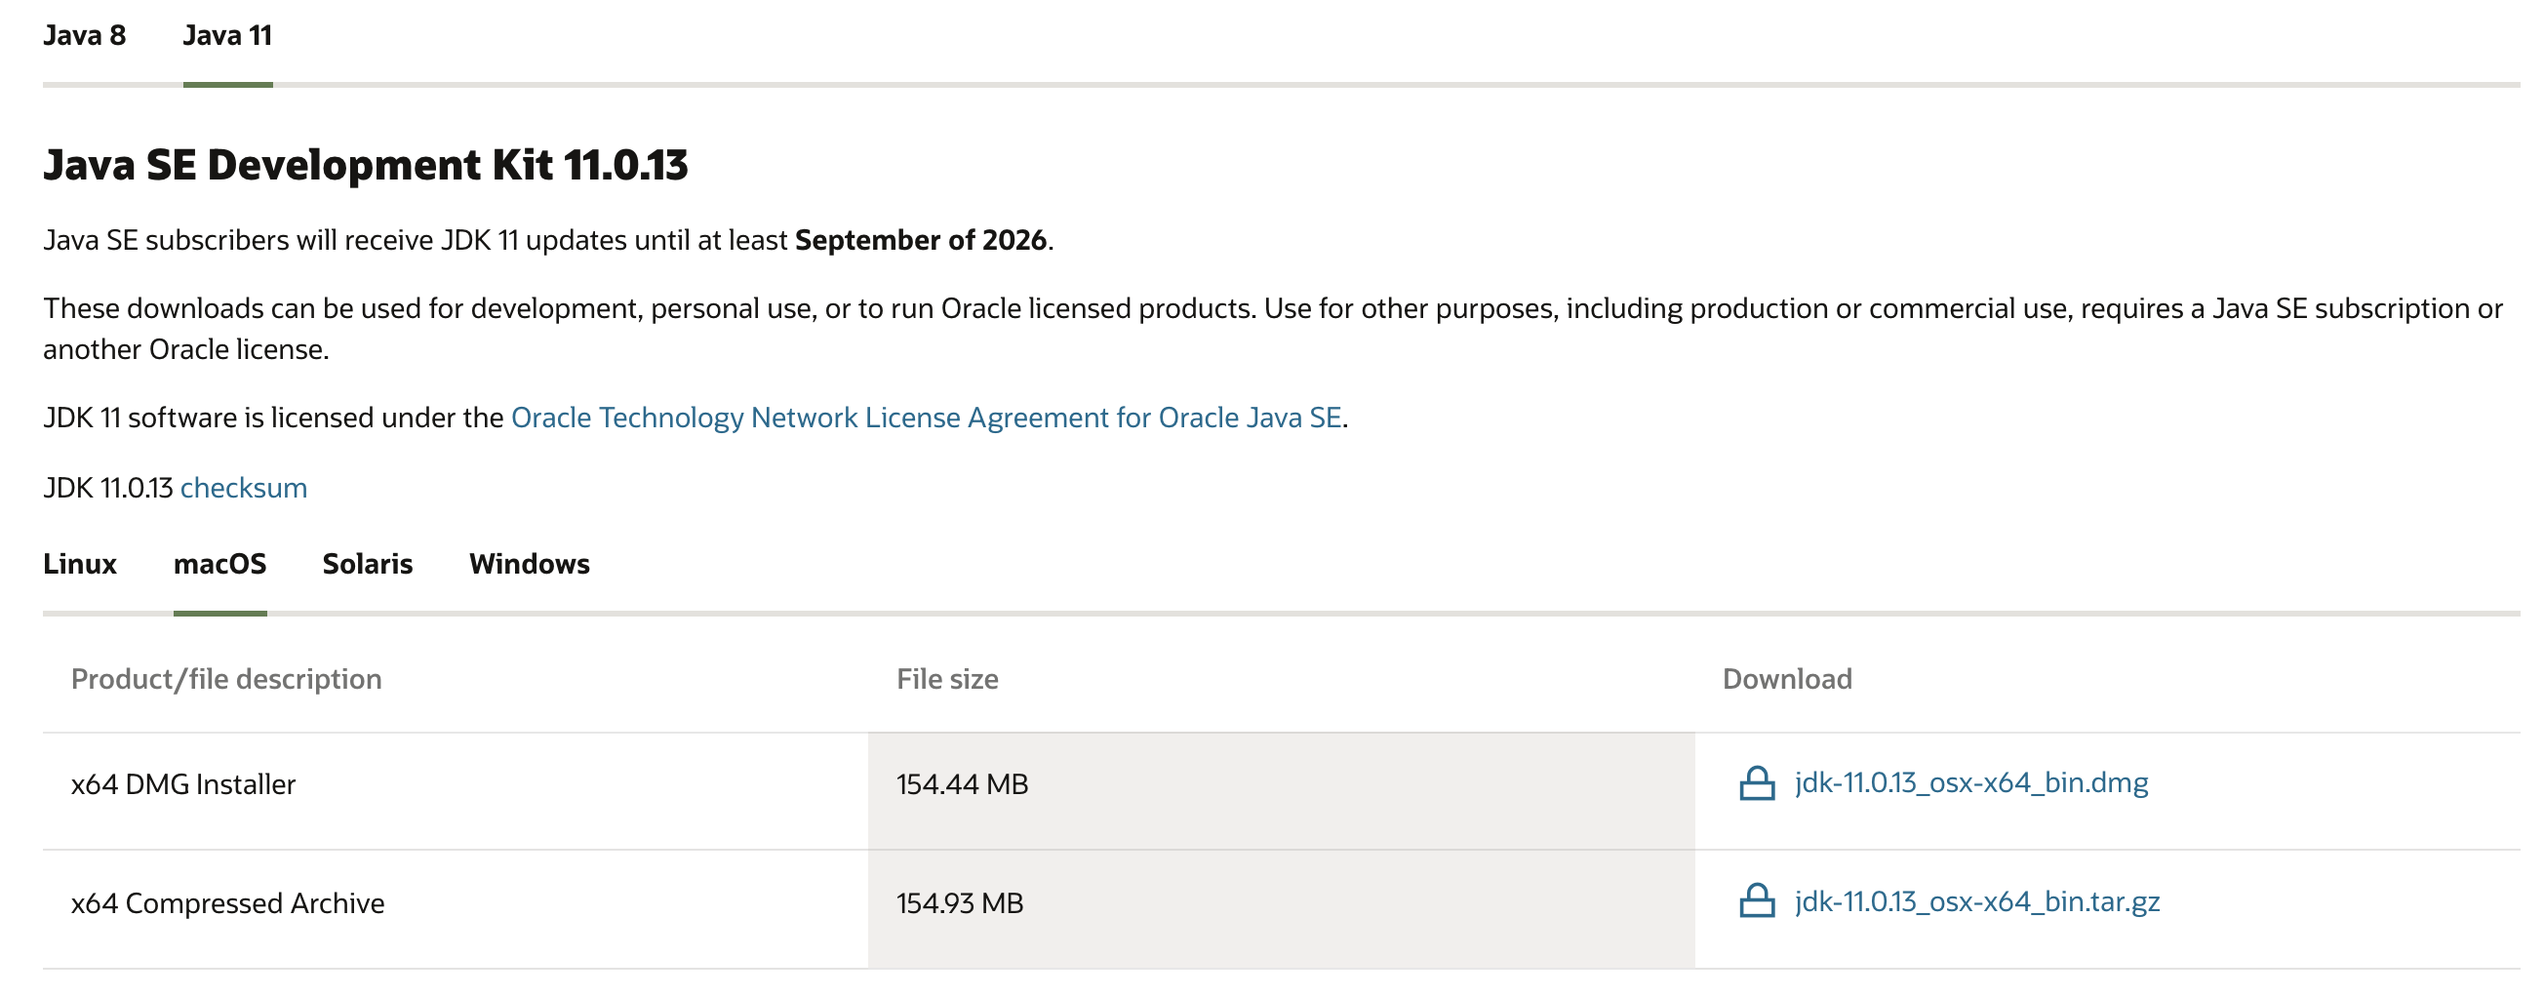Select the Java 11 tab
This screenshot has height=997, width=2544.
point(227,35)
